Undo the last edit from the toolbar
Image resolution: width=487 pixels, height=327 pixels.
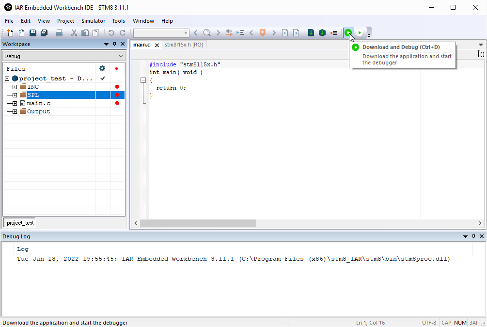[111, 32]
